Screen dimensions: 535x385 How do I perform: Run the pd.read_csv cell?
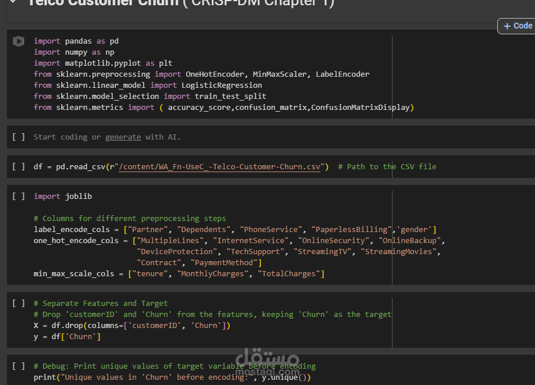coord(19,167)
